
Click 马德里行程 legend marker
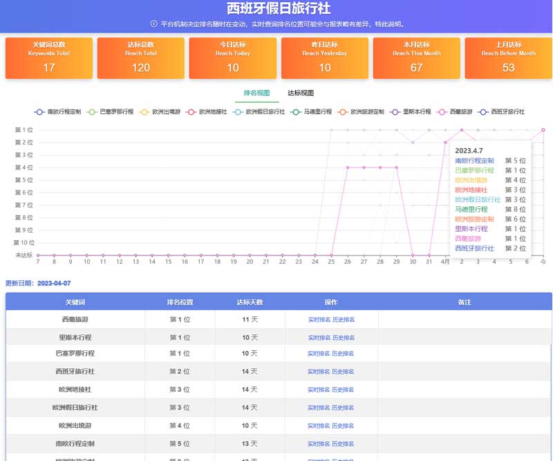click(296, 111)
